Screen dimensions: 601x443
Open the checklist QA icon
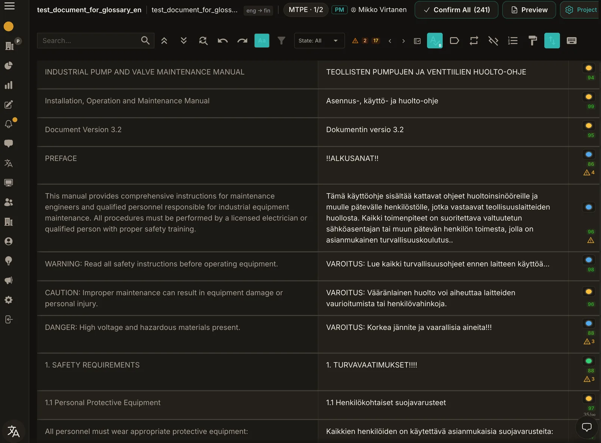(417, 41)
